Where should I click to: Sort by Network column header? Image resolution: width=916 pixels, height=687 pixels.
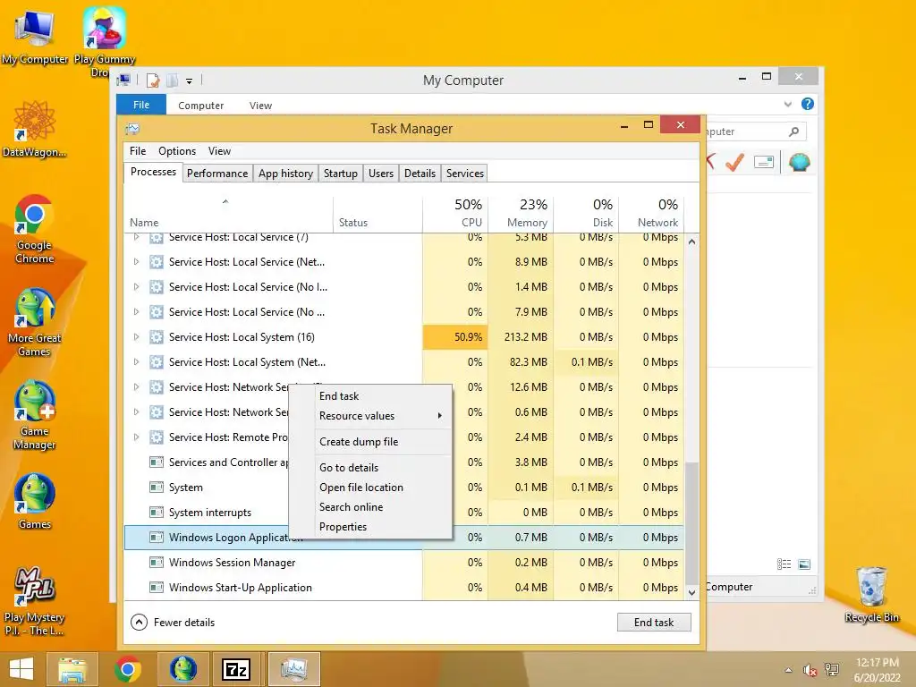coord(651,213)
